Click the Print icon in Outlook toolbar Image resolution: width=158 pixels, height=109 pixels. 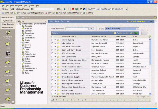coord(13,9)
